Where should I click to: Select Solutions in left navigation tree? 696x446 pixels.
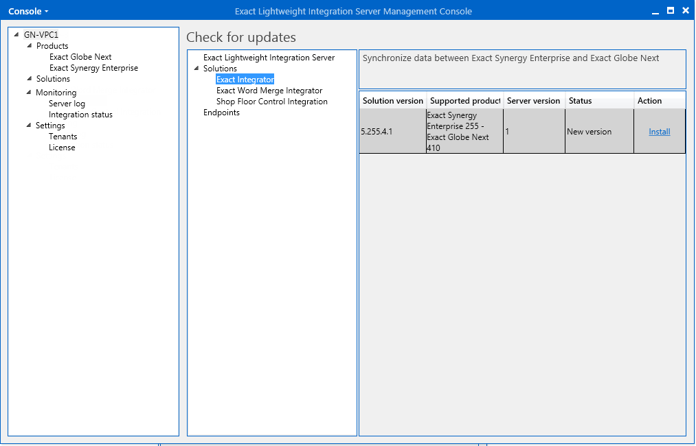pyautogui.click(x=54, y=79)
